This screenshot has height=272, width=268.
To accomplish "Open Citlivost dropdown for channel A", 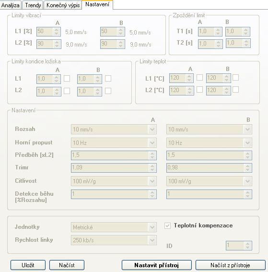I will point(114,181).
